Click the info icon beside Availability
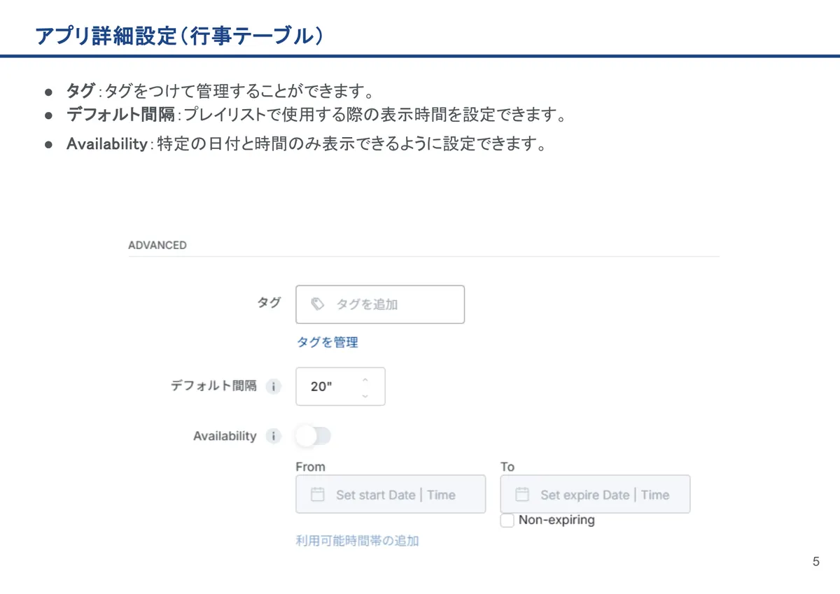840x594 pixels. pyautogui.click(x=274, y=437)
